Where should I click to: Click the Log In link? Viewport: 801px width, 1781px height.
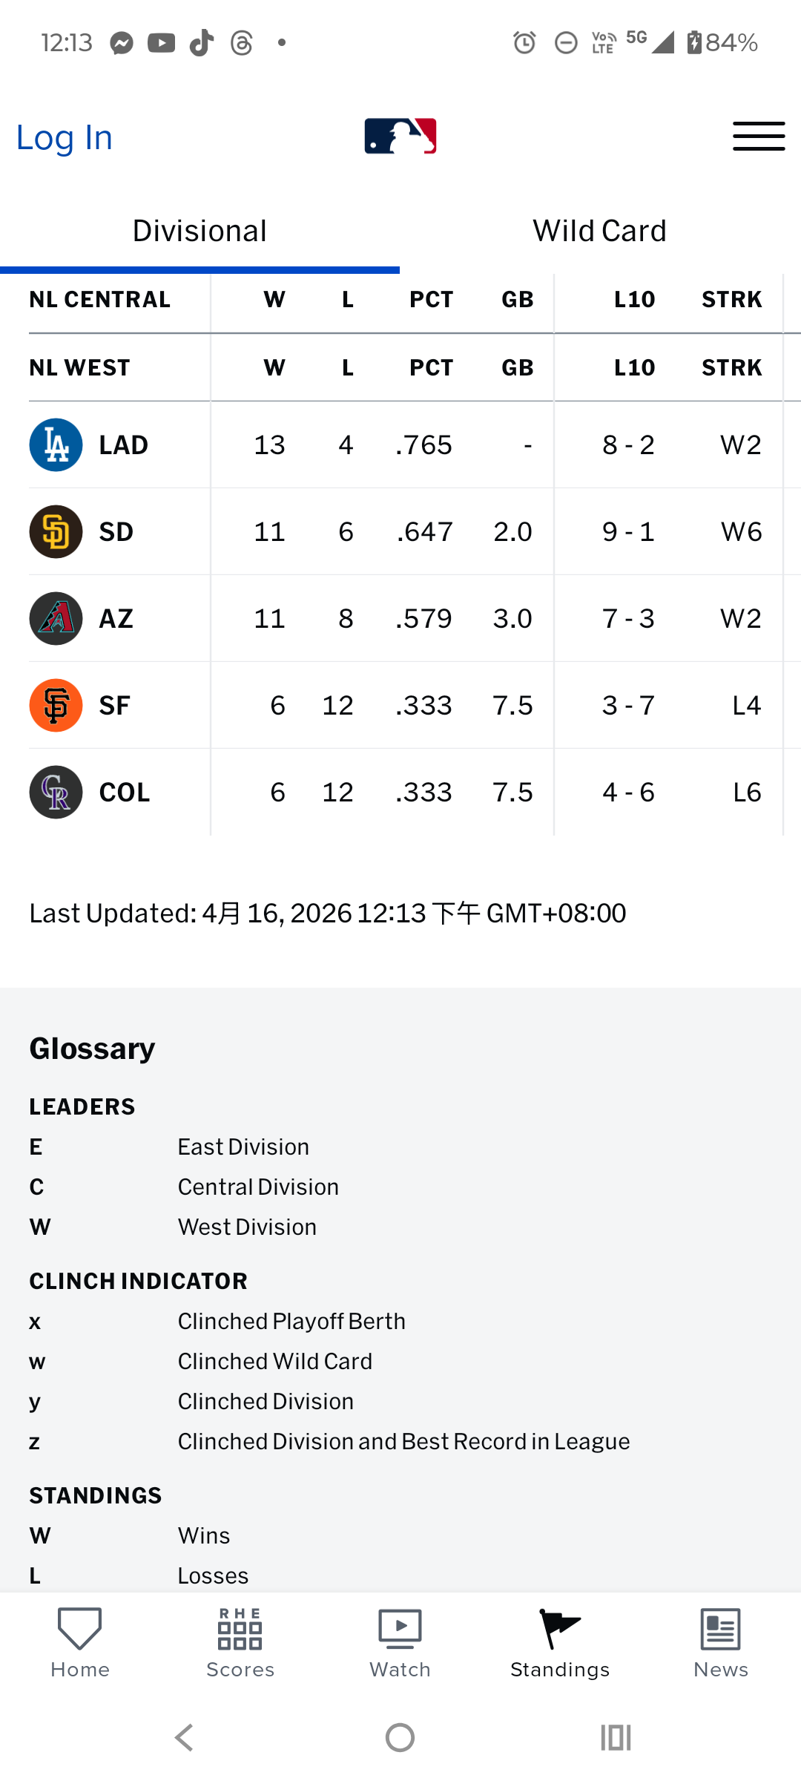(65, 138)
